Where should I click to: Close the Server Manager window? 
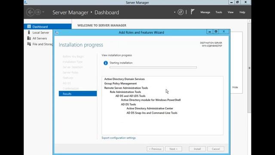245,2
